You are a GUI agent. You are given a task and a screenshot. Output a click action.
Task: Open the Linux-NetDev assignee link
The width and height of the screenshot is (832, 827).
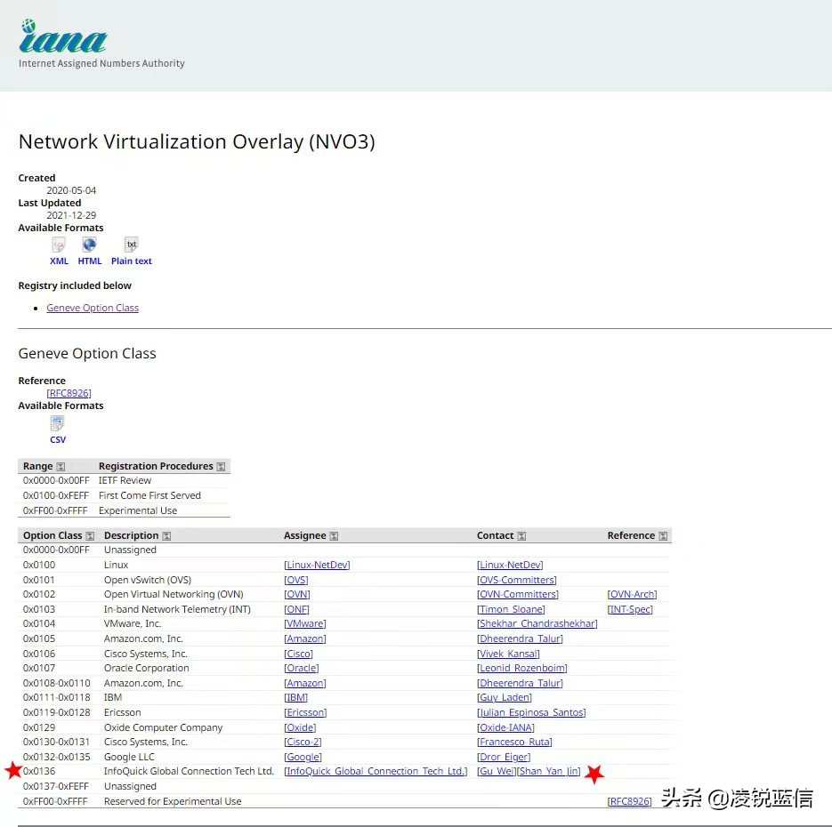pyautogui.click(x=317, y=565)
